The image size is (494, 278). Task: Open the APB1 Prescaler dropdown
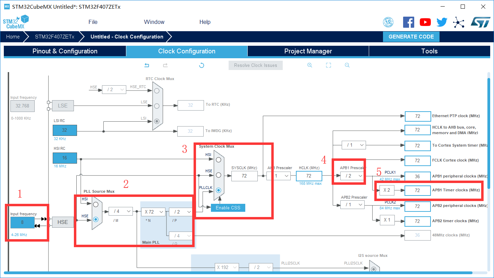pyautogui.click(x=352, y=176)
